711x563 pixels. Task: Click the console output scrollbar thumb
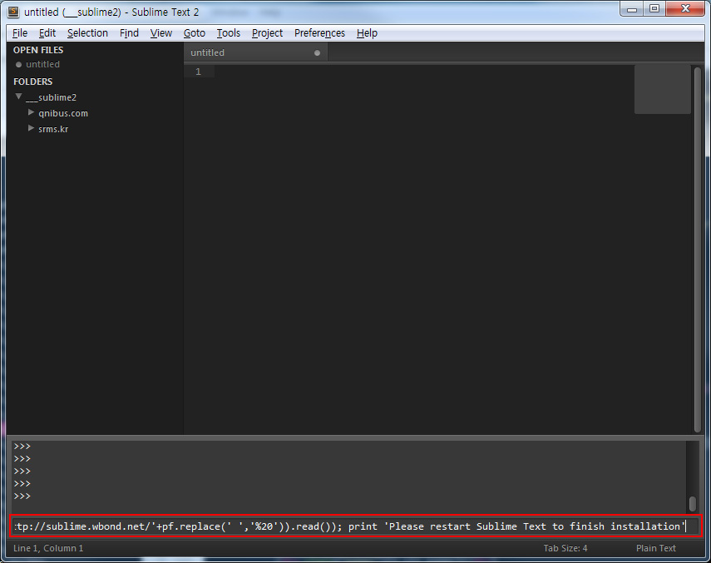click(692, 504)
